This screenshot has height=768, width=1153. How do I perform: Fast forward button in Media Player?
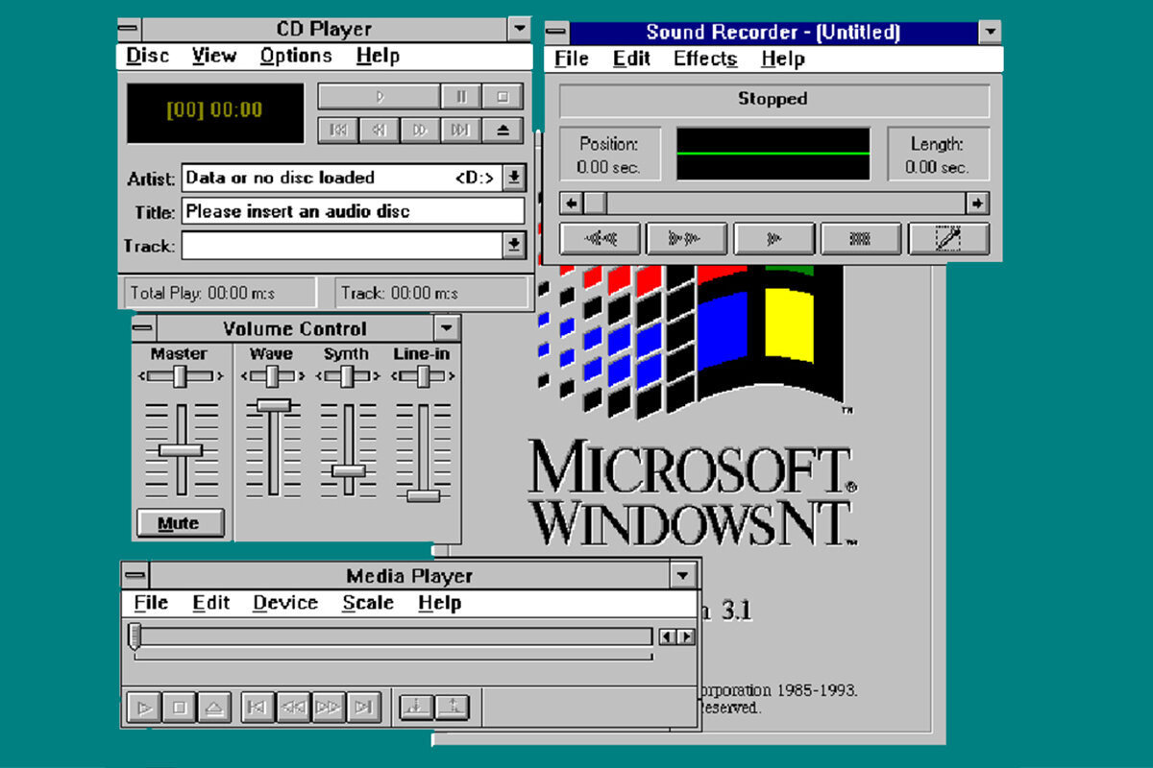click(x=328, y=708)
